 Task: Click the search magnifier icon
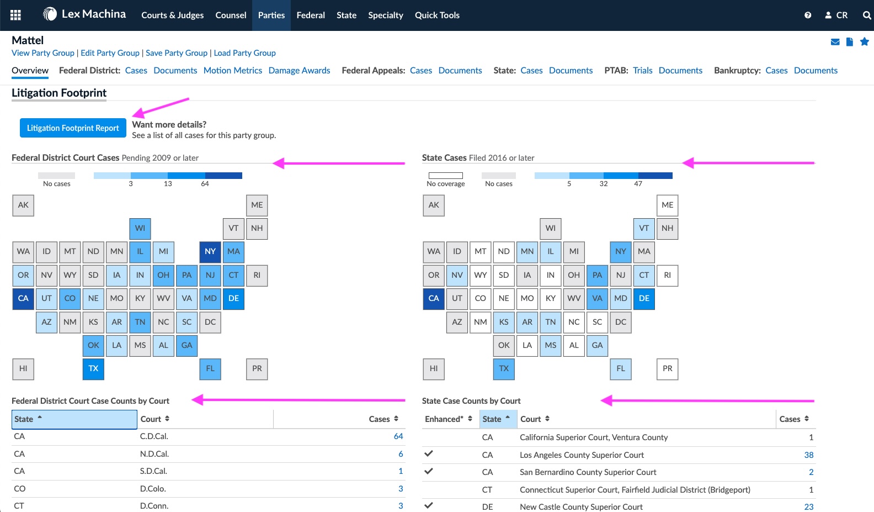click(866, 15)
